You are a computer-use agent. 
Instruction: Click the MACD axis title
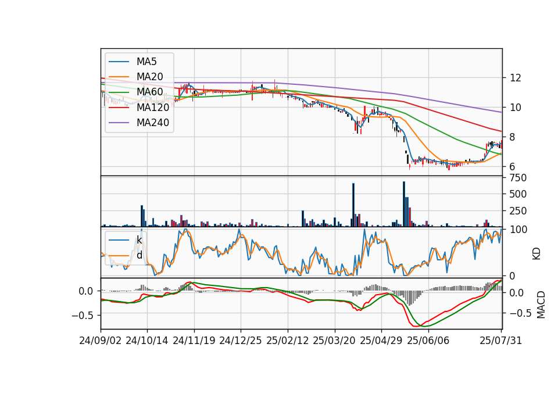pyautogui.click(x=541, y=305)
